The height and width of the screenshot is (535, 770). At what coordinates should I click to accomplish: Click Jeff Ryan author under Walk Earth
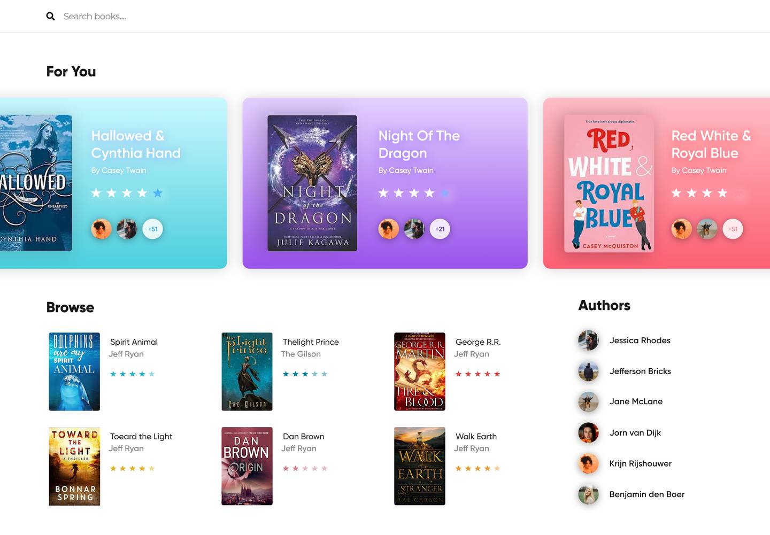click(x=472, y=449)
